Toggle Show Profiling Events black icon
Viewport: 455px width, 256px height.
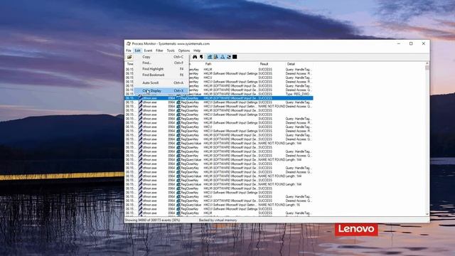tap(235, 57)
